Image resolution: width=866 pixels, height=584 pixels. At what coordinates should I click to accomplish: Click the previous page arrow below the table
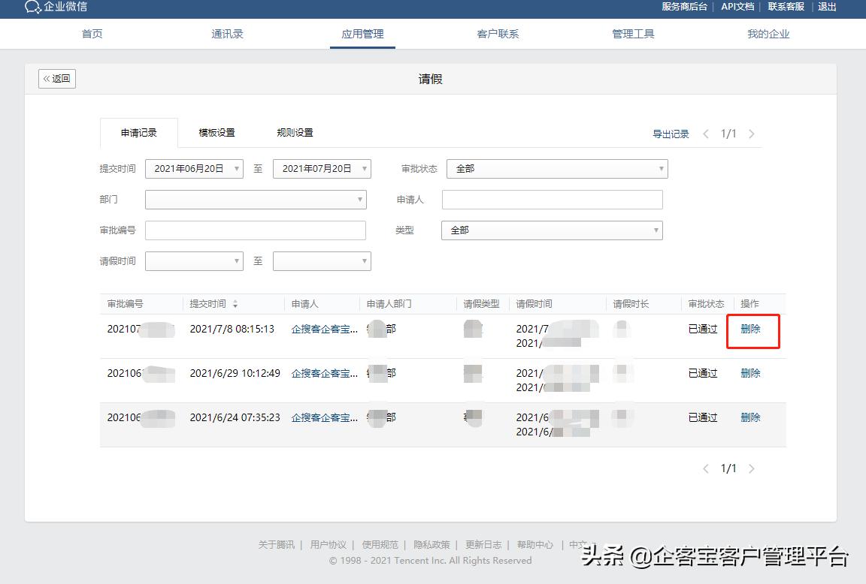705,468
